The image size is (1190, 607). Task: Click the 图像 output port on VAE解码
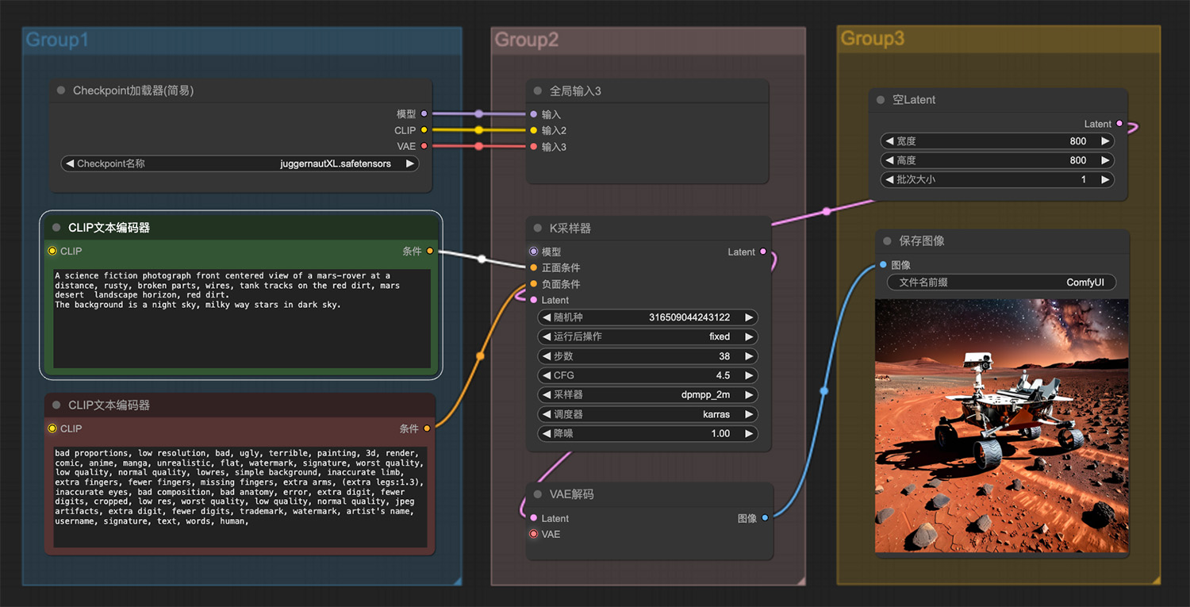click(765, 518)
